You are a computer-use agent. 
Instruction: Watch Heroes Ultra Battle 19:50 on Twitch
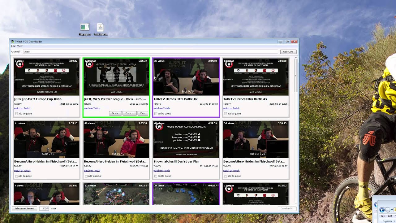click(161, 108)
